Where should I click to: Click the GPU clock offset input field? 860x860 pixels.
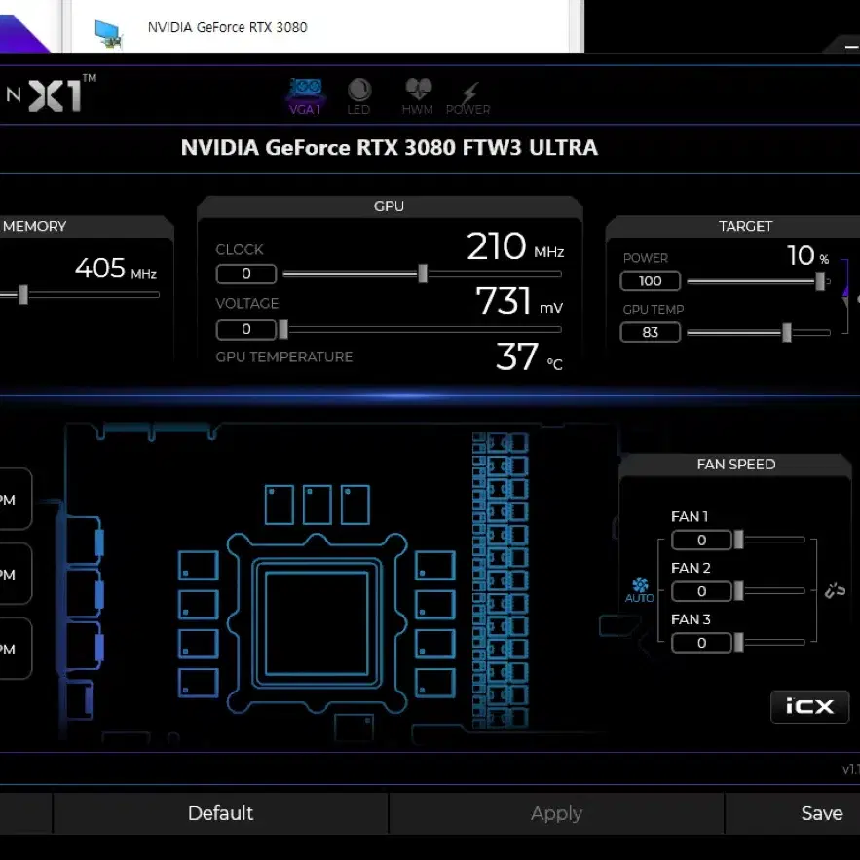[246, 273]
